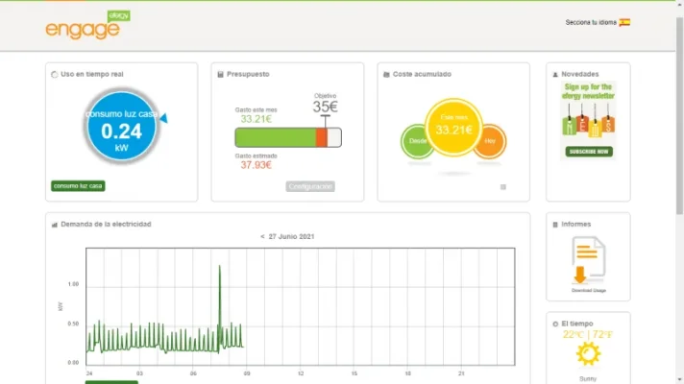Click the 'SUBSCRIBE NOW' button

pos(589,152)
